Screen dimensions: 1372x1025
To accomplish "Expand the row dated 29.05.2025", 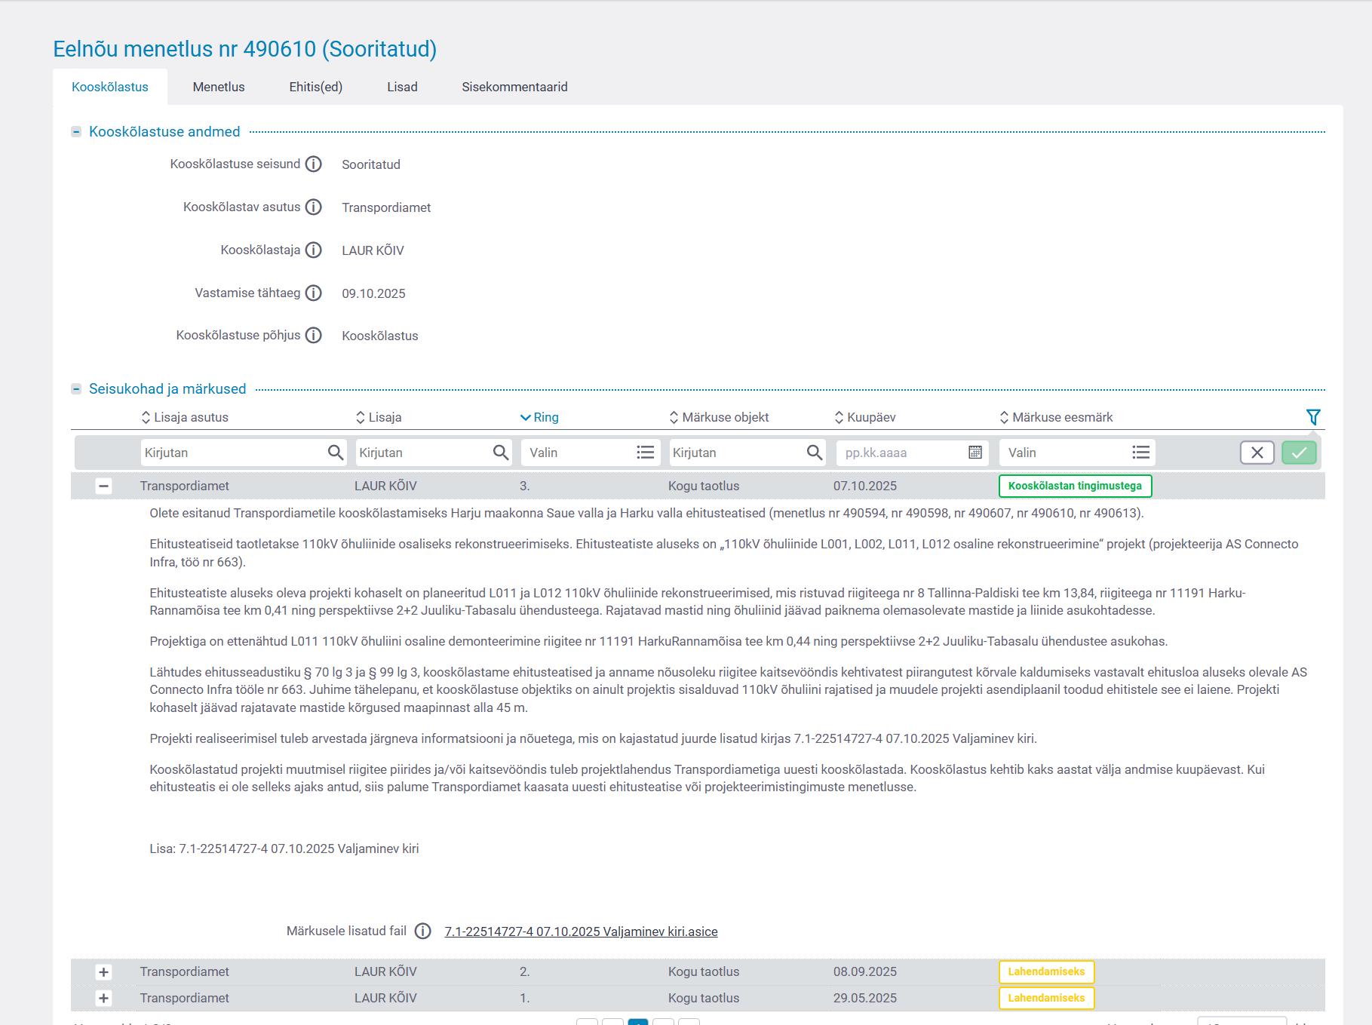I will pyautogui.click(x=103, y=999).
